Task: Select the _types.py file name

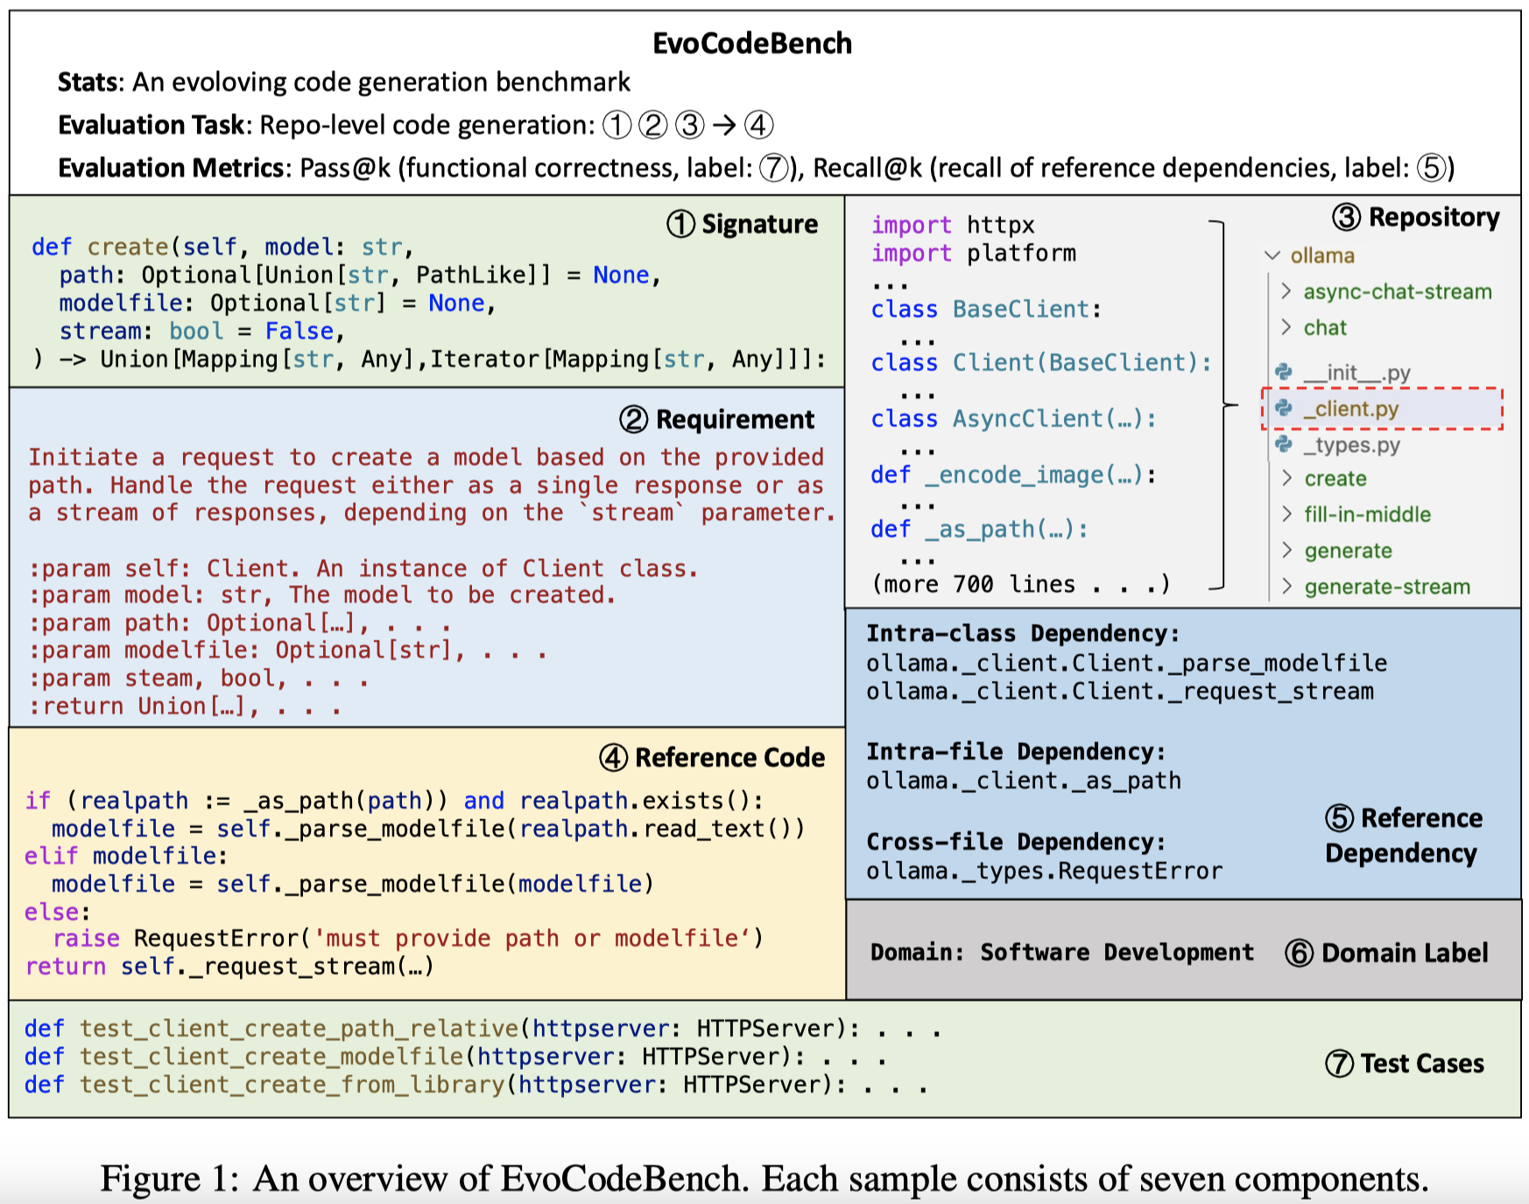Action: [1351, 446]
